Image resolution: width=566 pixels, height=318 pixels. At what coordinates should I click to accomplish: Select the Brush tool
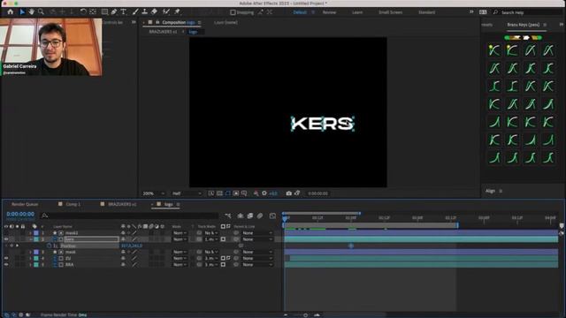click(x=135, y=11)
